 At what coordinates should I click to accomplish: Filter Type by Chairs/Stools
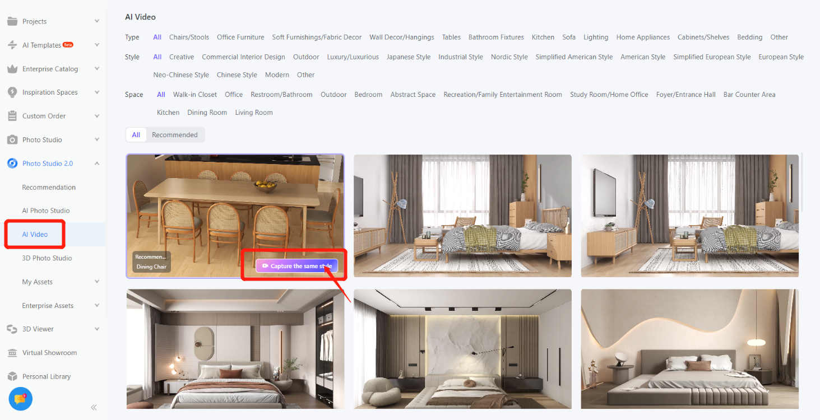(x=189, y=37)
